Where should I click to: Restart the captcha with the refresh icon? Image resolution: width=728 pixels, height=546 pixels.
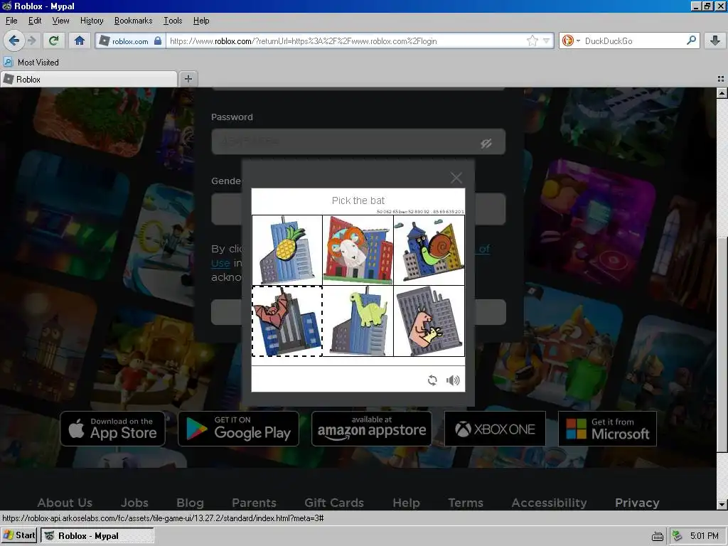pyautogui.click(x=432, y=380)
